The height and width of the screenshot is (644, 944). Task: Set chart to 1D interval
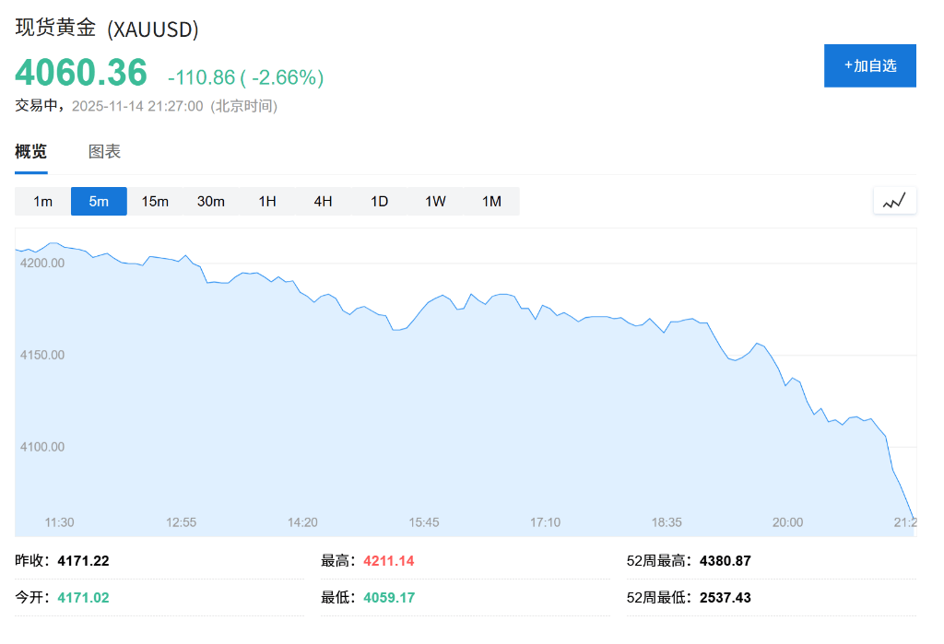tap(379, 201)
